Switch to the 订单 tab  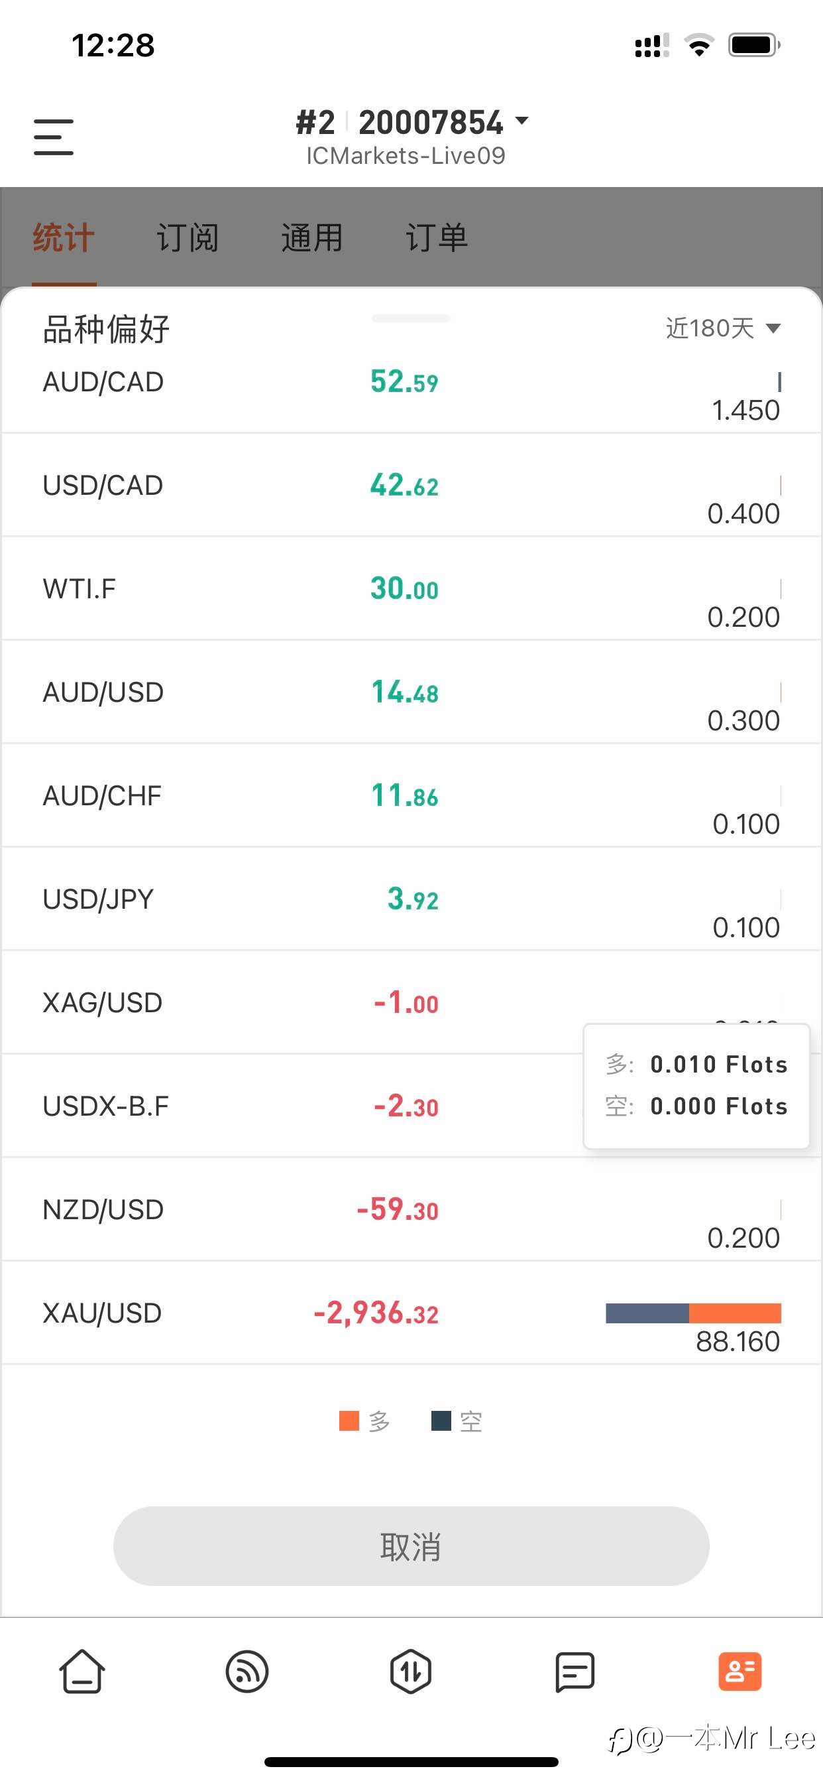point(437,237)
